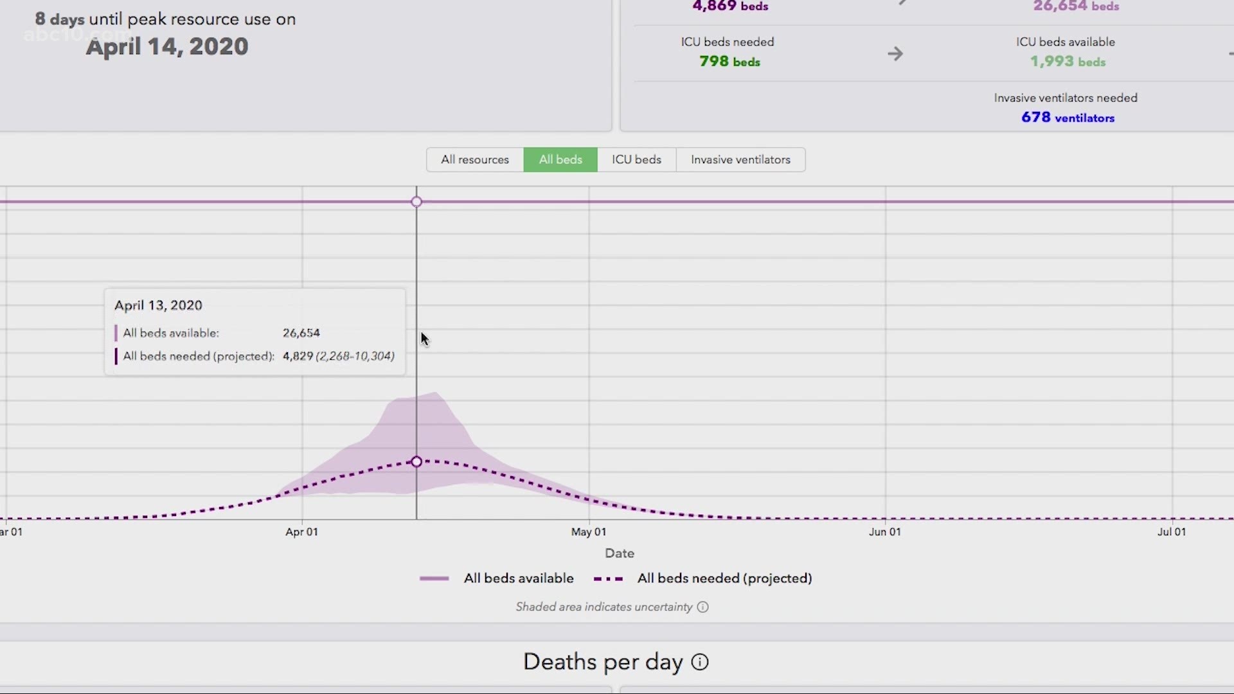Click the May 01 axis label
Screen dimensions: 1234x694
point(589,532)
